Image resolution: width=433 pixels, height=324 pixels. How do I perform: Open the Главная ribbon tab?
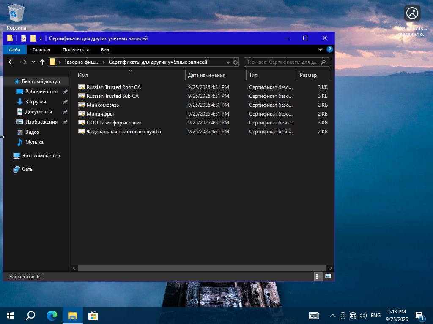pyautogui.click(x=41, y=50)
